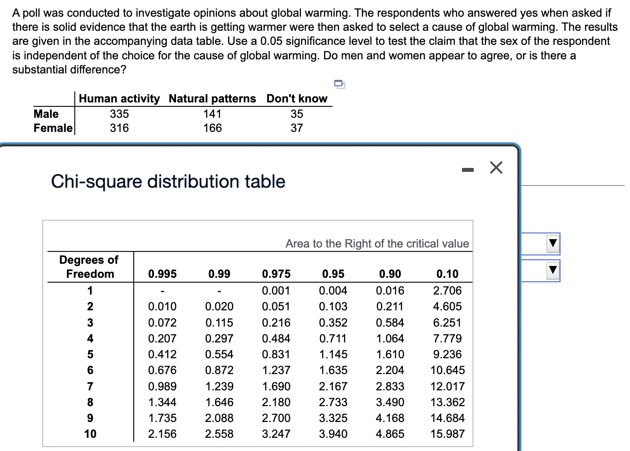The height and width of the screenshot is (451, 630).
Task: Click the 0.95 column header
Action: coord(333,274)
